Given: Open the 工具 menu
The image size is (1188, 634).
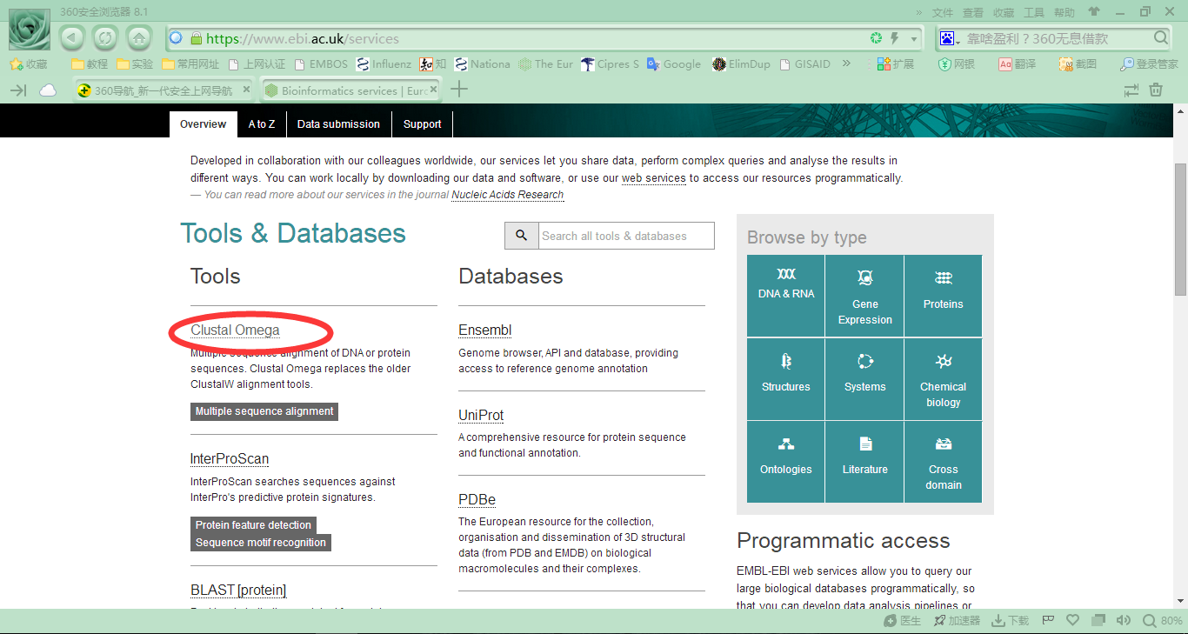Looking at the screenshot, I should 1034,12.
